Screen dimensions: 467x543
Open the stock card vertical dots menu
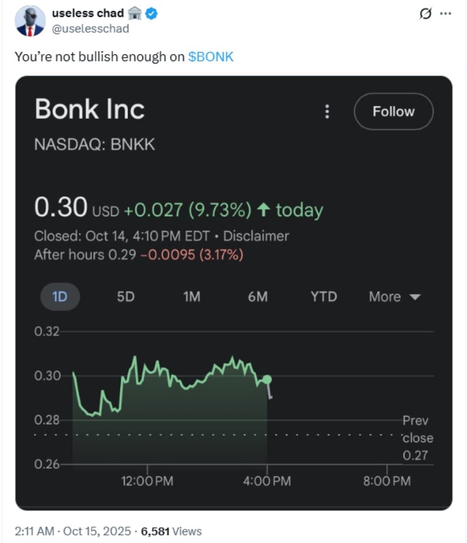(x=327, y=112)
